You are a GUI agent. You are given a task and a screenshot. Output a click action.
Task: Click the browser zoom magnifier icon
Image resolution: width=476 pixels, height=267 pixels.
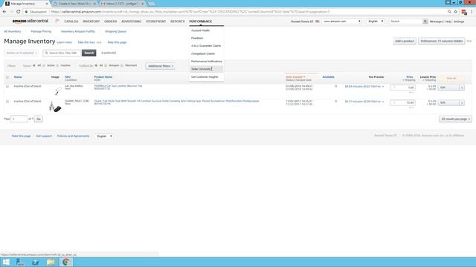pos(449,12)
